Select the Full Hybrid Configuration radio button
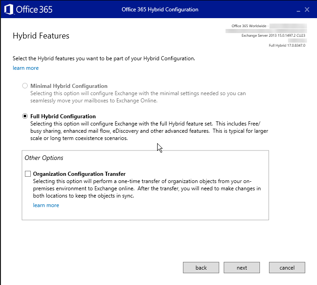317x285 pixels. pyautogui.click(x=25, y=116)
